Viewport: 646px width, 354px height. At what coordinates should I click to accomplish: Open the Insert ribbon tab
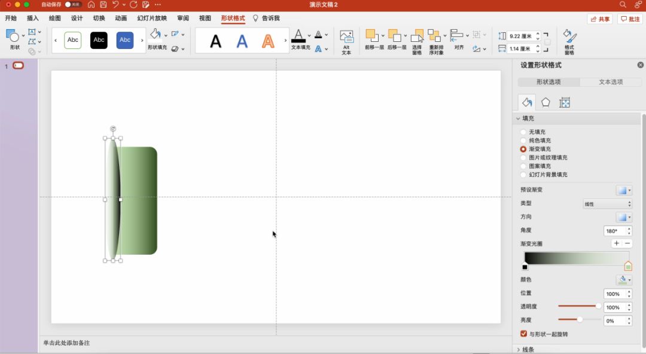tap(32, 18)
